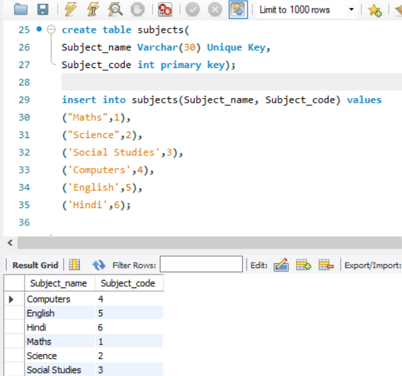Commit transaction checkmark icon

[x=192, y=10]
